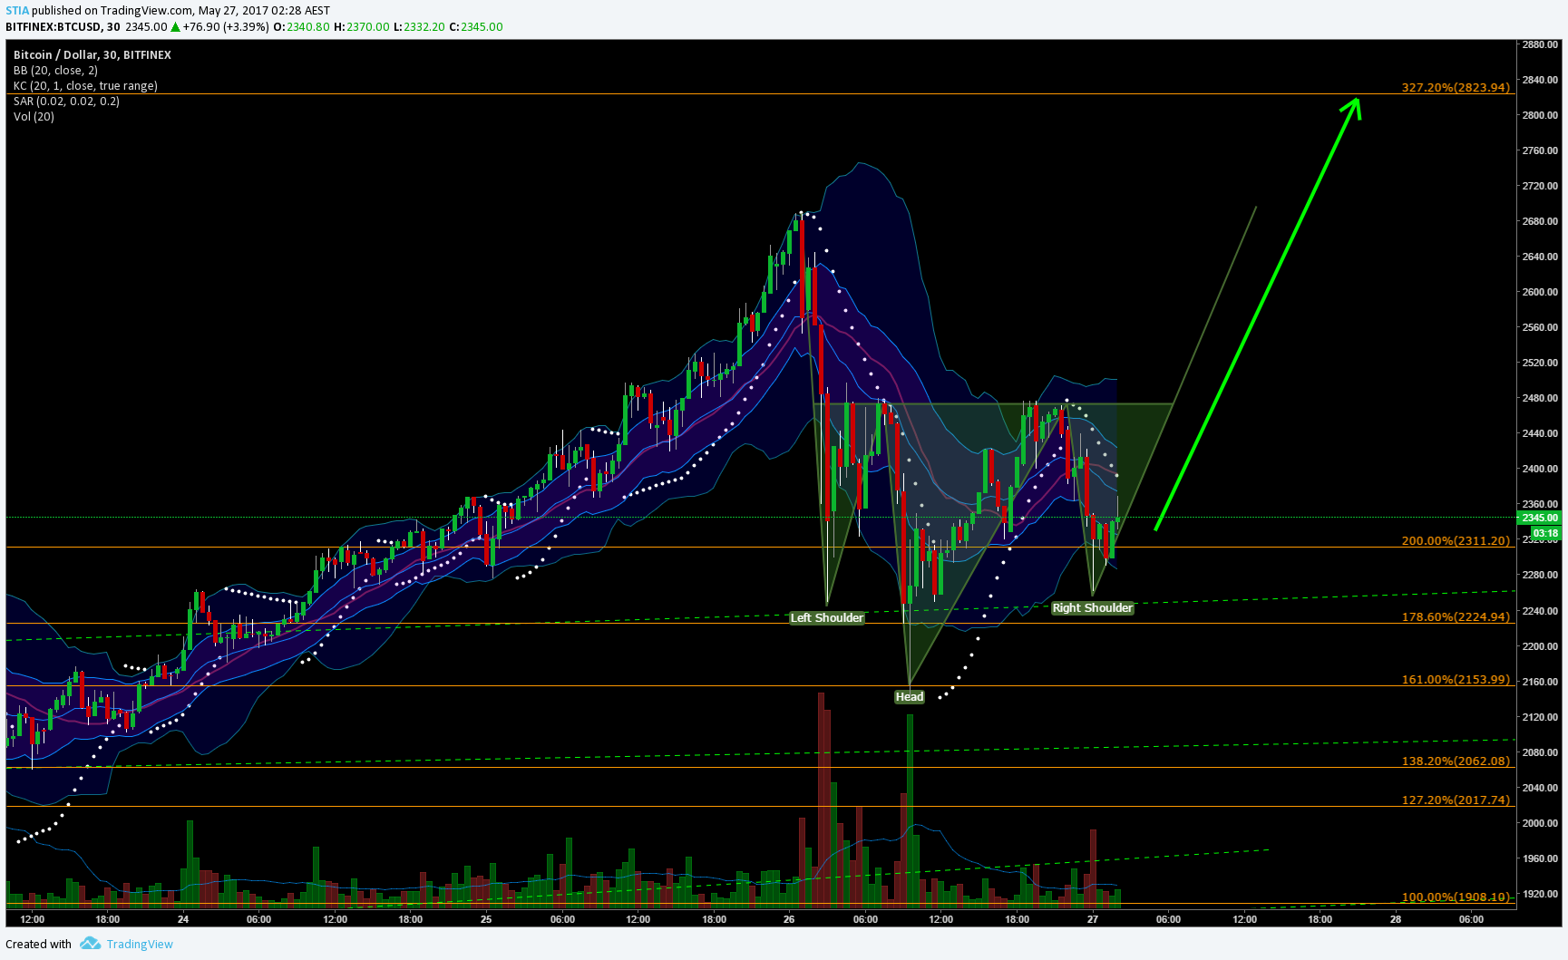
Task: Click the 161.00%(2153.99) Fibonacci label
Action: point(1456,680)
